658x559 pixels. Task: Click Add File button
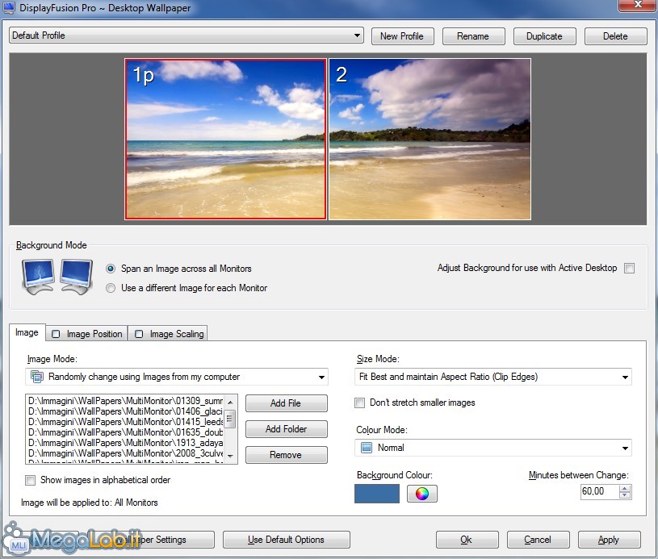[x=286, y=403]
